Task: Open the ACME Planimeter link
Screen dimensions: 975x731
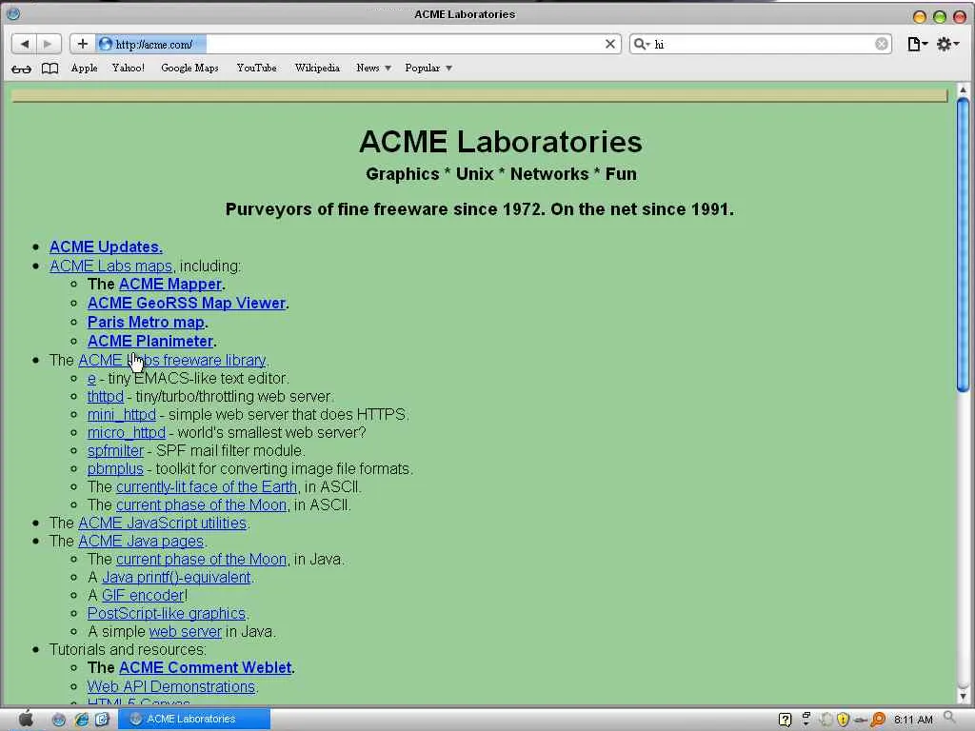Action: coord(149,341)
